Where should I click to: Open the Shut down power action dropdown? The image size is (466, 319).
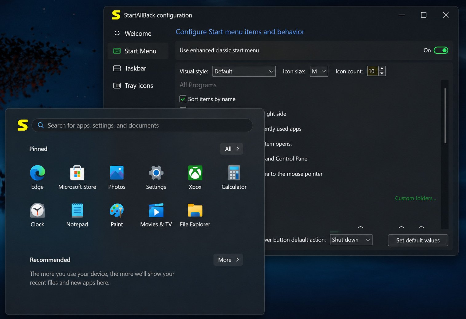click(x=351, y=240)
